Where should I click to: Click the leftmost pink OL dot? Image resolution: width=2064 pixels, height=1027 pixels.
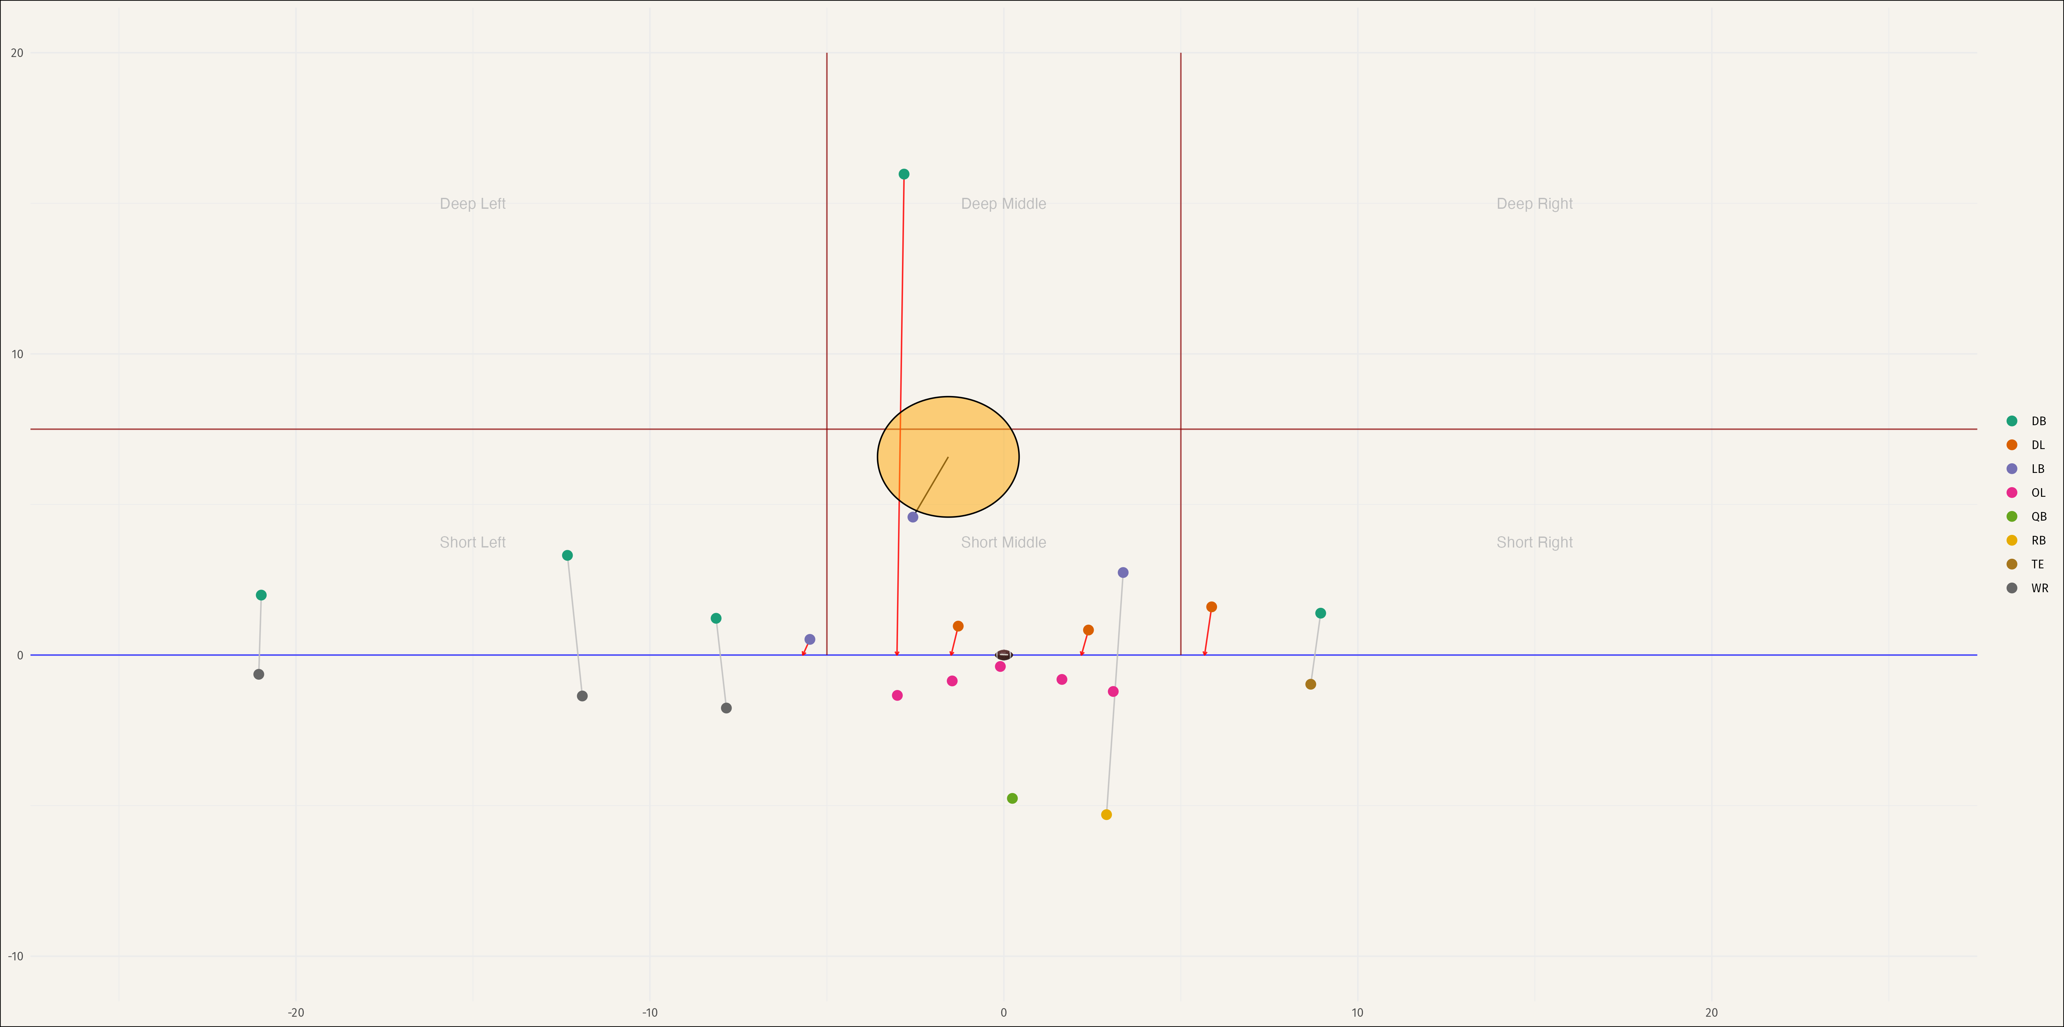897,695
